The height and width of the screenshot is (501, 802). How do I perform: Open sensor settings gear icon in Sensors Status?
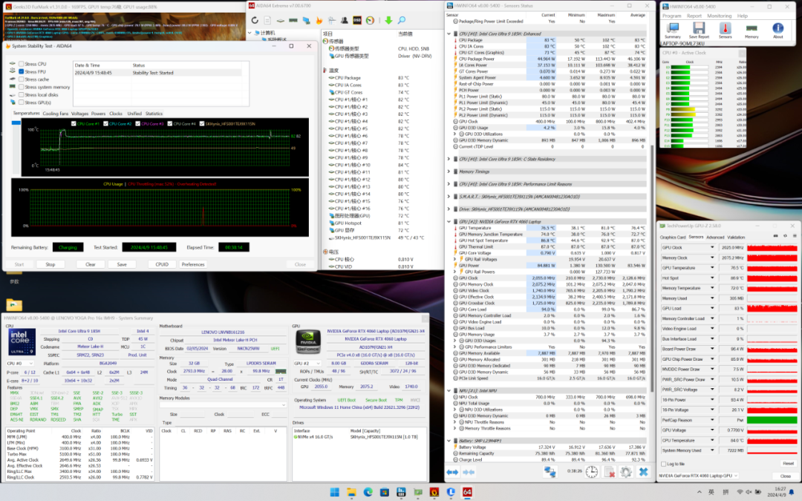click(x=626, y=472)
